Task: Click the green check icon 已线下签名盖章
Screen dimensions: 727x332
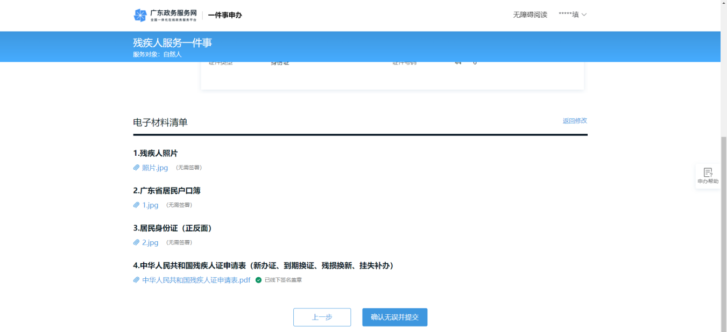Action: [x=258, y=280]
